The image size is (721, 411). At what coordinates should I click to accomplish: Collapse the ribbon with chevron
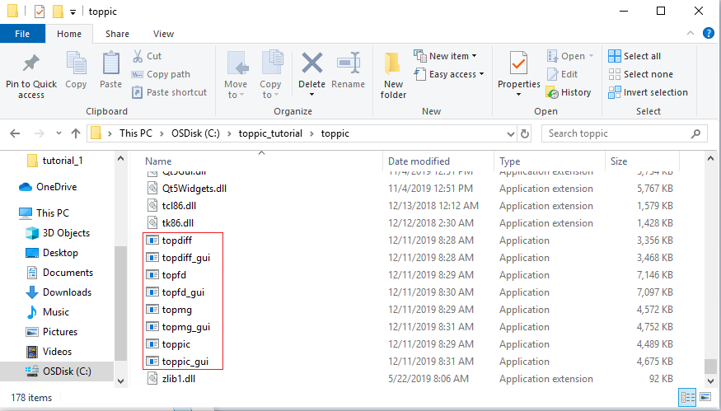point(691,33)
